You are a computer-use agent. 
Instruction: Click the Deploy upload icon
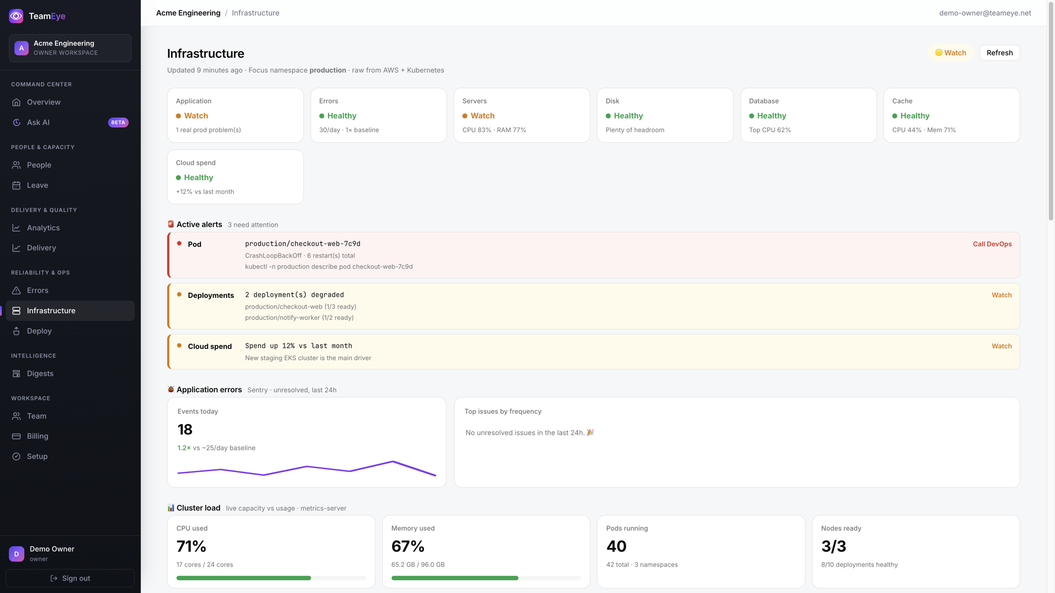16,331
